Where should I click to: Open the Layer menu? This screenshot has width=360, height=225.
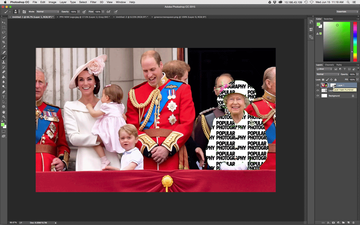(63, 2)
